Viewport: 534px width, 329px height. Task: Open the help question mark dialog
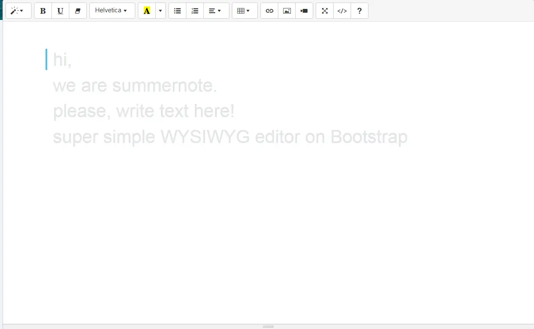coord(360,11)
